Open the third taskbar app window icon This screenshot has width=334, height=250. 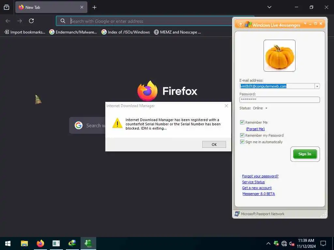(56, 243)
